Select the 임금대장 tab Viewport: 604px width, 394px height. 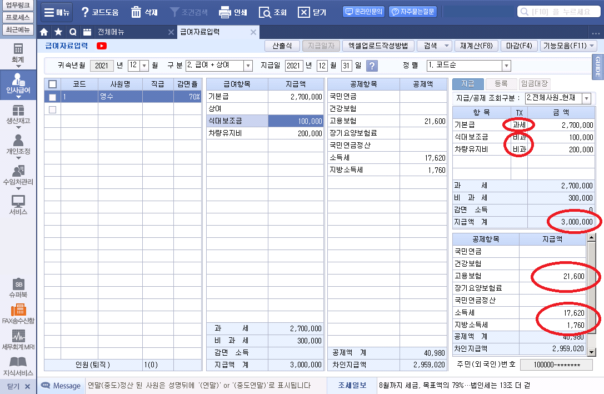[x=535, y=83]
